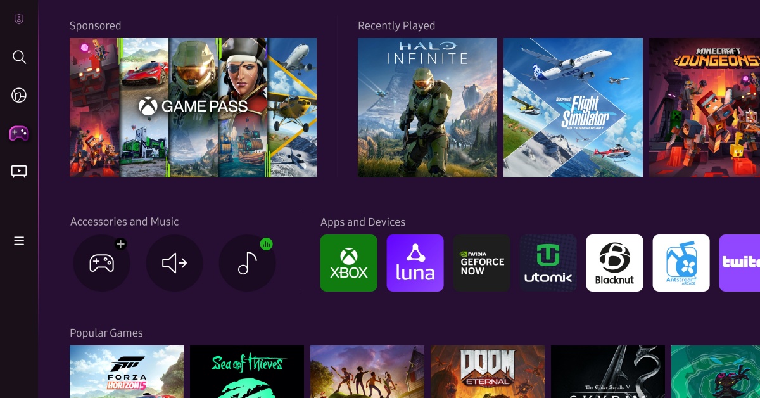This screenshot has width=760, height=398.
Task: Select Sea of Thieves in Popular Games
Action: pyautogui.click(x=247, y=371)
